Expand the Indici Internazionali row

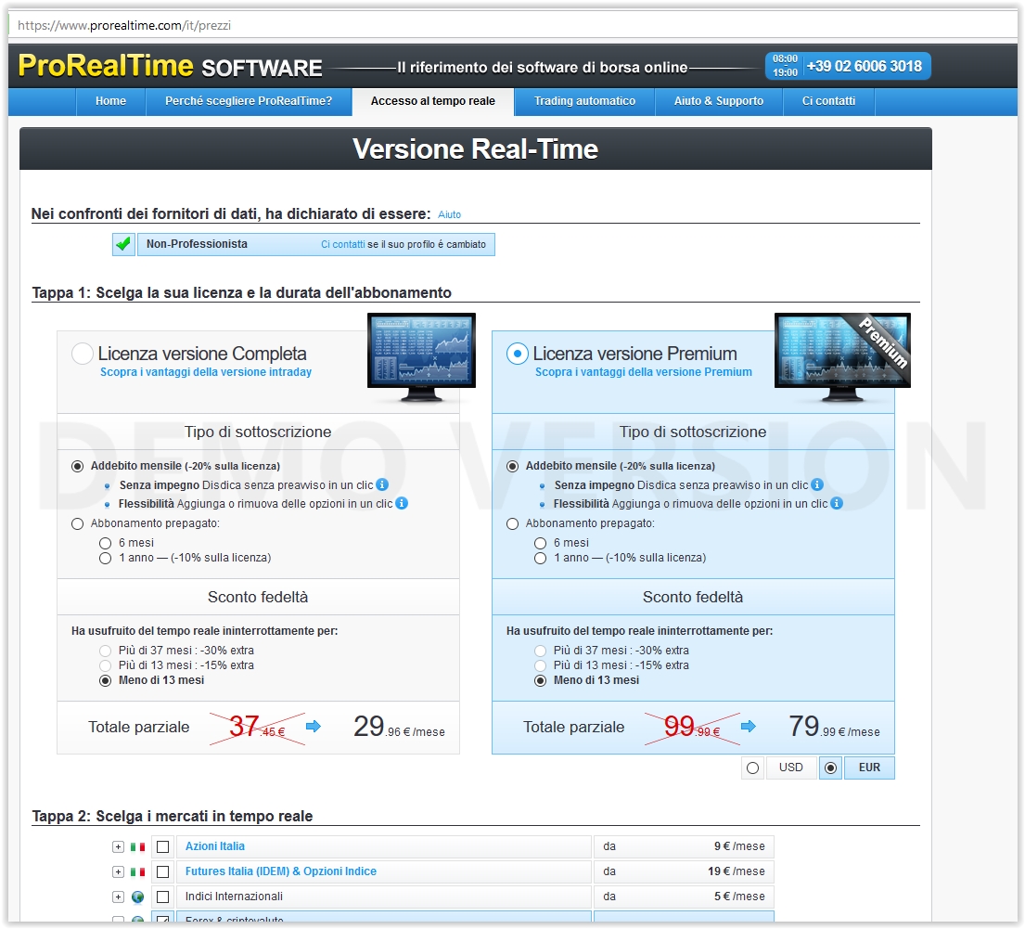[x=119, y=897]
